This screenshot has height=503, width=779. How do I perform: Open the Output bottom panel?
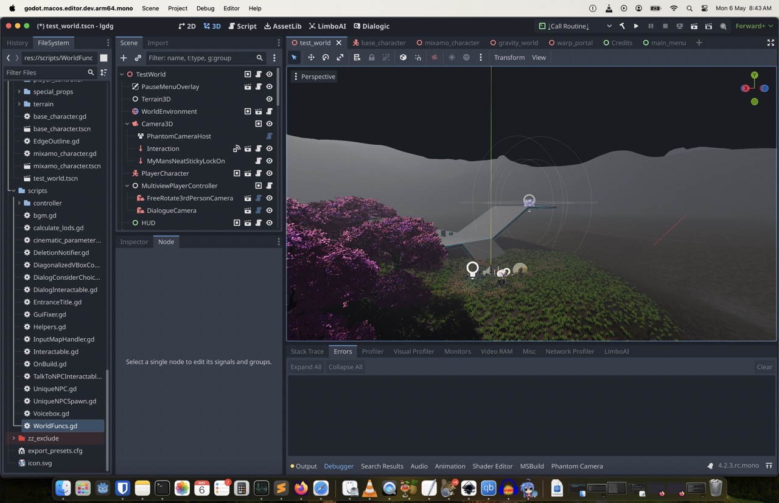pyautogui.click(x=304, y=466)
